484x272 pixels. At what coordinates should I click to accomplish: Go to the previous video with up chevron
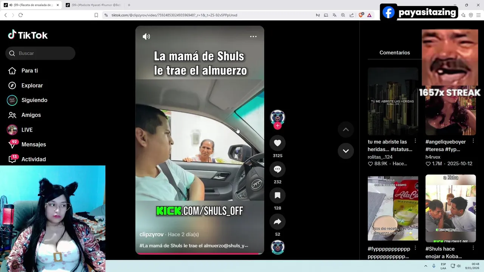click(x=346, y=129)
